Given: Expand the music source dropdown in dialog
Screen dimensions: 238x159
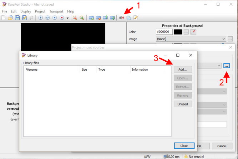Looking at the screenshot, I should (x=219, y=66).
